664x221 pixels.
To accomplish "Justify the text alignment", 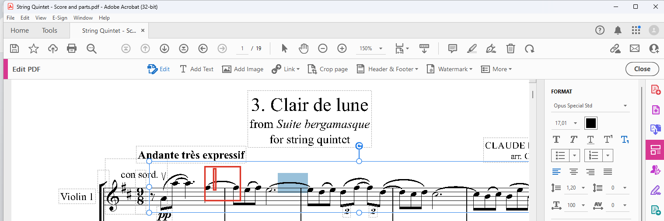I will coord(608,172).
